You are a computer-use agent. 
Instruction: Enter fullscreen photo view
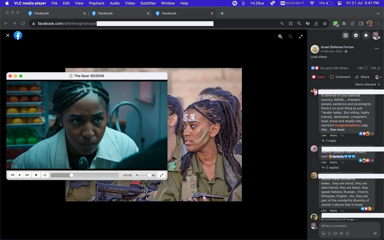click(x=301, y=36)
